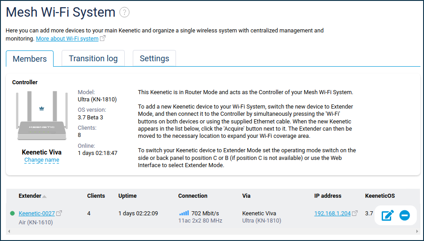Click the online time 1 days 02:18:47
The width and height of the screenshot is (424, 241).
point(98,153)
